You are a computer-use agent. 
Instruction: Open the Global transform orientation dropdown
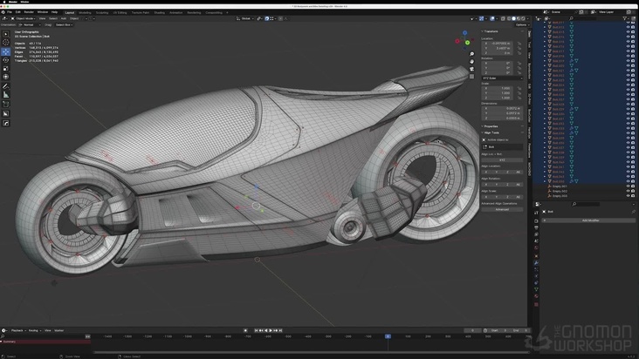pyautogui.click(x=245, y=18)
